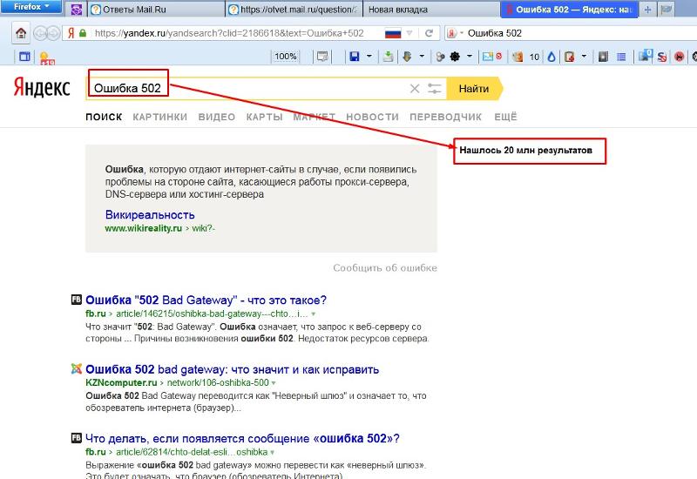
Task: Click the red circle icon in toolbar
Action: click(679, 57)
